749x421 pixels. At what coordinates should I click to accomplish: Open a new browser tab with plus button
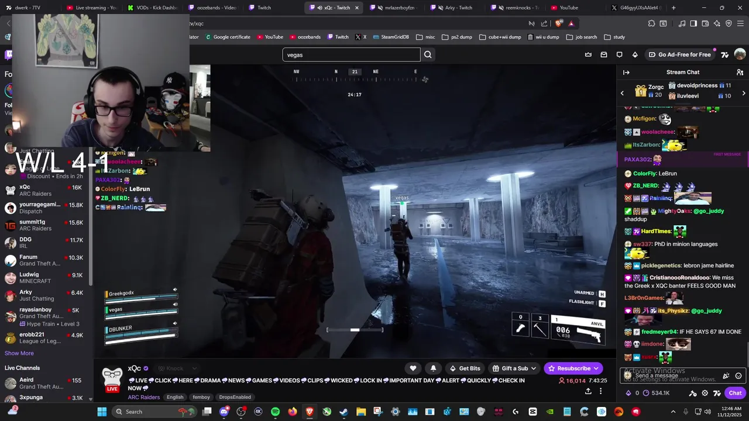[674, 8]
